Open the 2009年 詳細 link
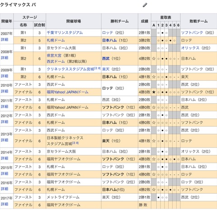The width and height of the screenshot is (217, 210). [x=5, y=76]
